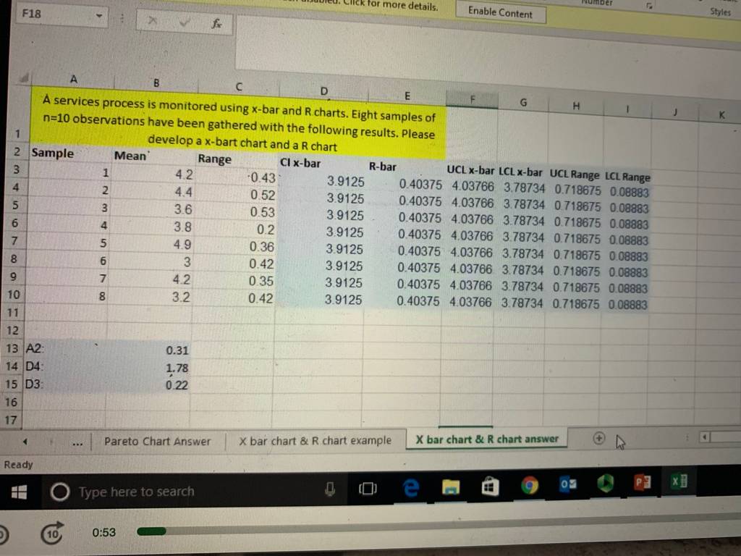This screenshot has width=741, height=556.
Task: Launch Microsoft Edge from the taskbar
Action: pos(411,487)
